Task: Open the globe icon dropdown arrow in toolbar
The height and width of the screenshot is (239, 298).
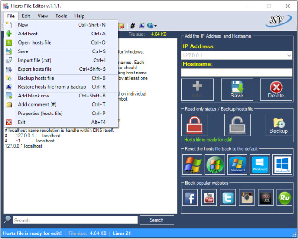Action: pos(156,26)
